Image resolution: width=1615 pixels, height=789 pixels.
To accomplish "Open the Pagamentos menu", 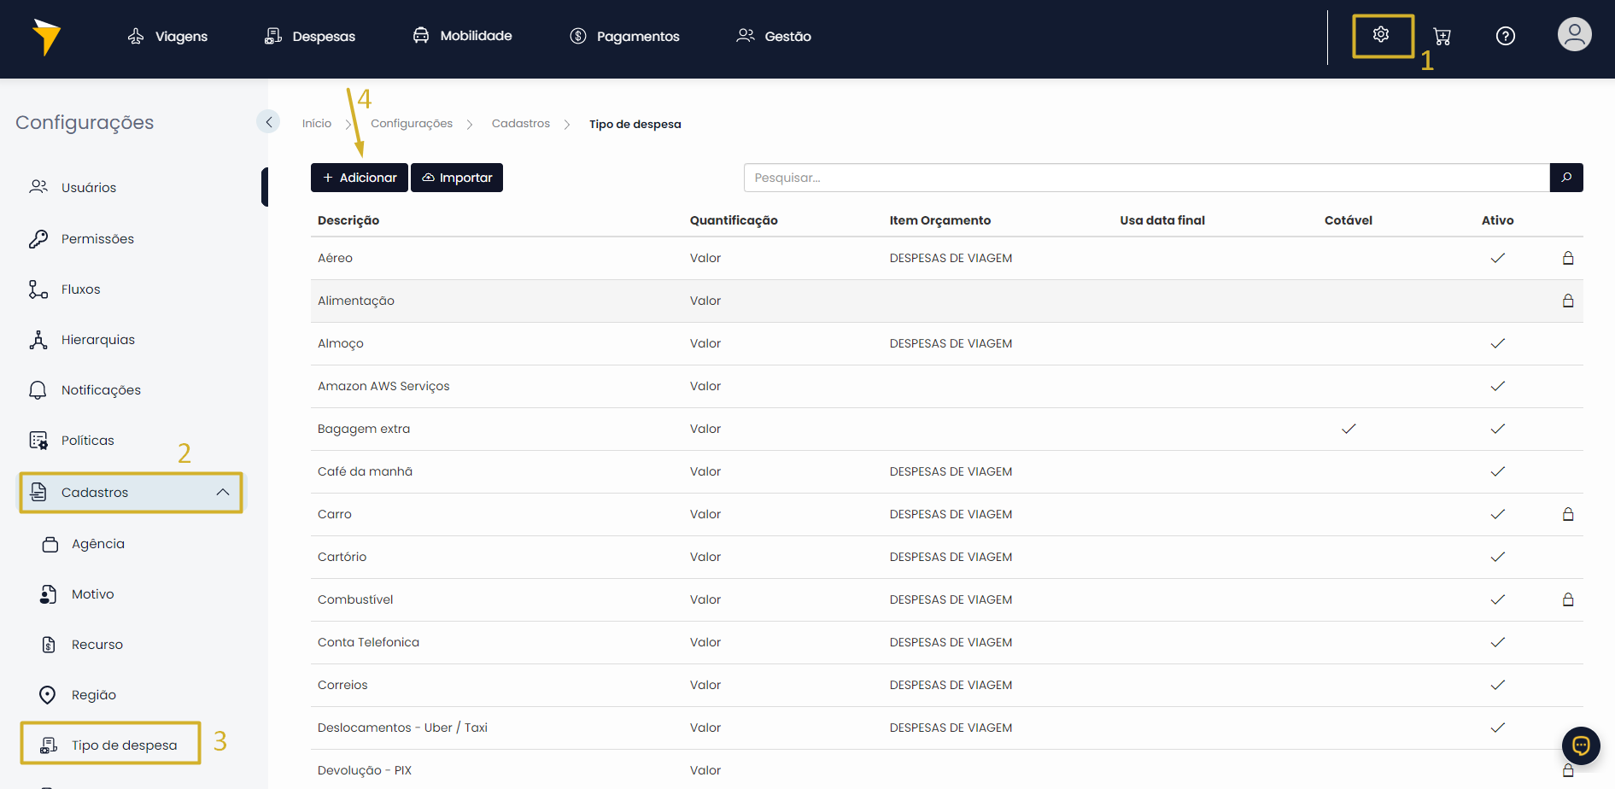I will [x=624, y=36].
